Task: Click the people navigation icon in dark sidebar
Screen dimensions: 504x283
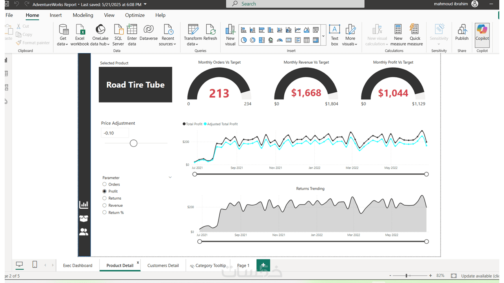Action: (84, 232)
